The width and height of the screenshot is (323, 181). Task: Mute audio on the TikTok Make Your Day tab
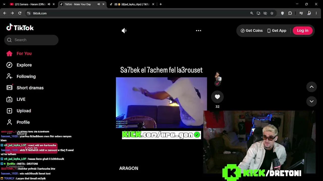(x=98, y=4)
